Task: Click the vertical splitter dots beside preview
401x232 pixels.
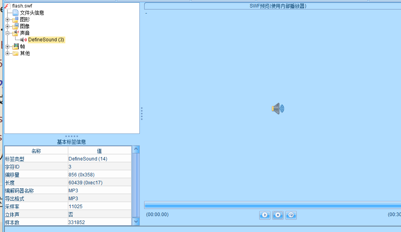Action: click(x=142, y=114)
